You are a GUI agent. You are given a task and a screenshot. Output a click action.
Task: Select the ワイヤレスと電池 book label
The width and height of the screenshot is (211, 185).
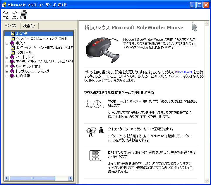pos(28,67)
